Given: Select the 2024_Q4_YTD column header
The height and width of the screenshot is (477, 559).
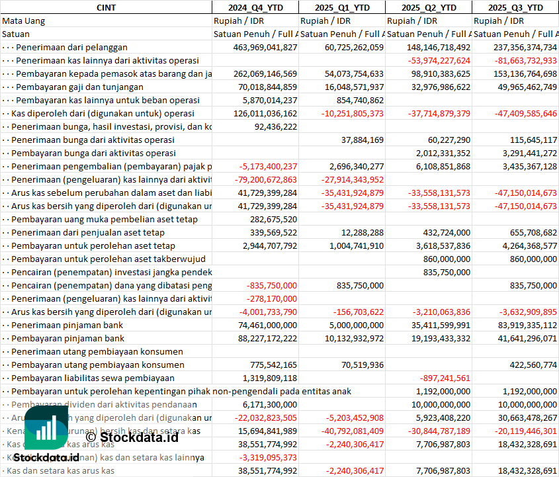Looking at the screenshot, I should pos(255,7).
